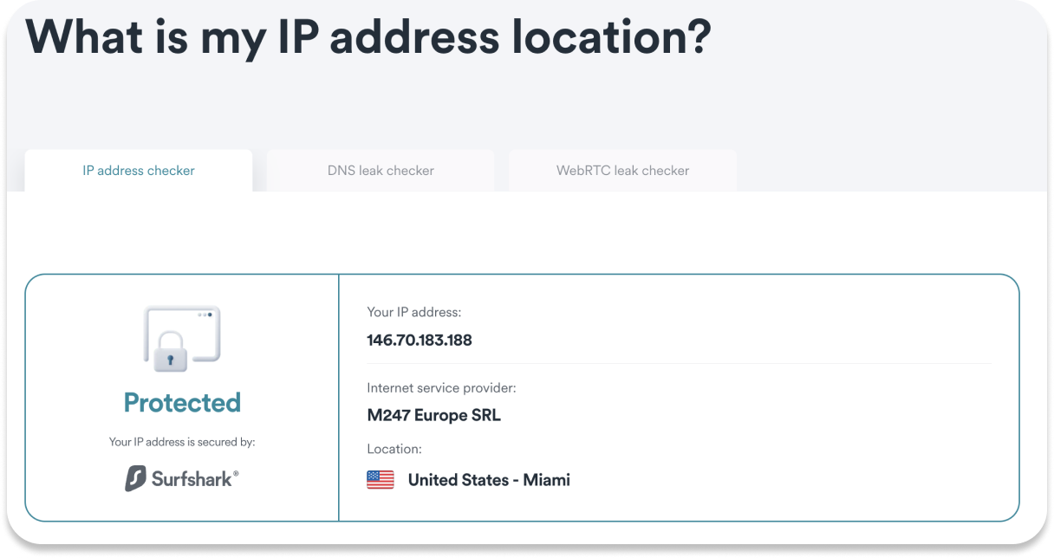Click the 'Your IP address:' label

pos(414,312)
